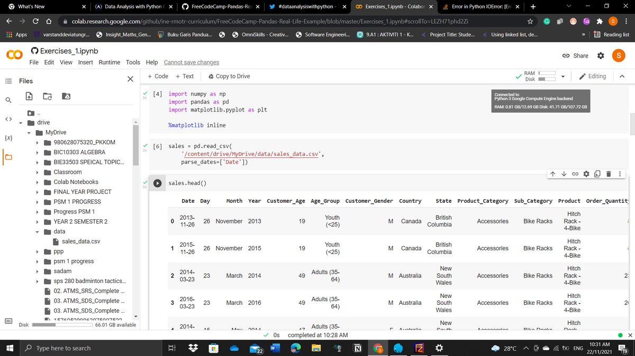Screen dimensions: 635x356
Task: Open the RAM and Disk resources dropdown
Action: click(x=563, y=77)
